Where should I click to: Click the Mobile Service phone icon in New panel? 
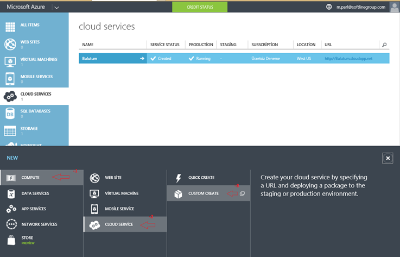click(94, 209)
